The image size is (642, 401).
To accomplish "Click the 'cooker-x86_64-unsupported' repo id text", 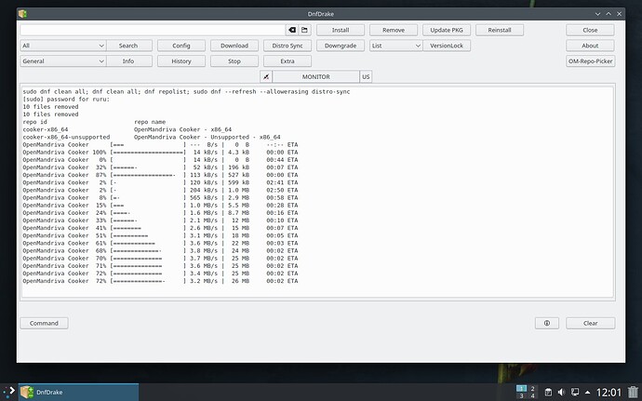I will coord(66,137).
